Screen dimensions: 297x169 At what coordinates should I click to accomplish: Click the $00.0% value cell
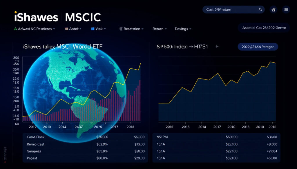click(x=102, y=158)
